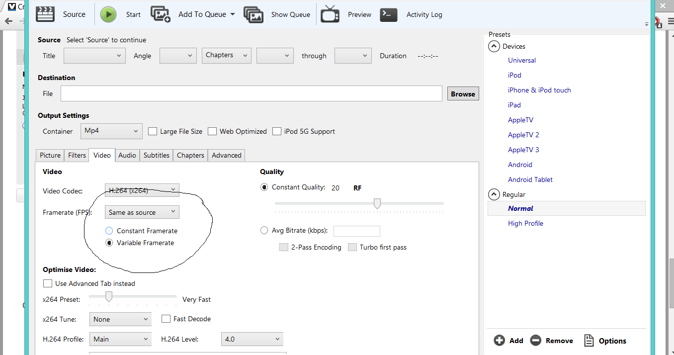Click the Constant Quality RF slider handle
This screenshot has width=674, height=355.
(x=377, y=203)
